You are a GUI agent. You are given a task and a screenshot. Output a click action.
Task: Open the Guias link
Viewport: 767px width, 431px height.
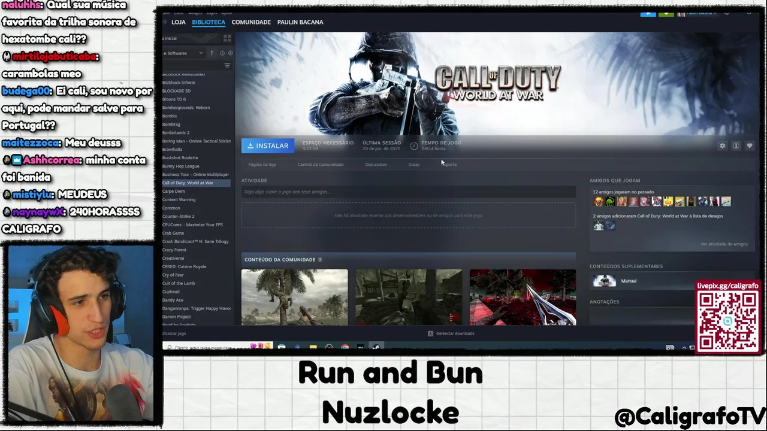[413, 165]
